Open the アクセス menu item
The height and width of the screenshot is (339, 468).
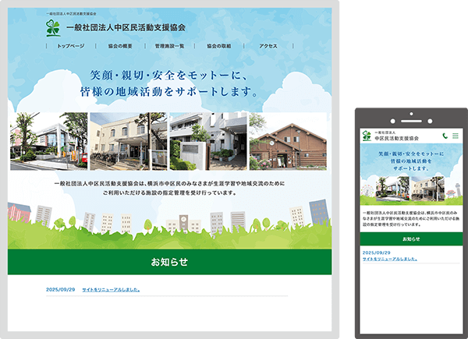pos(268,46)
